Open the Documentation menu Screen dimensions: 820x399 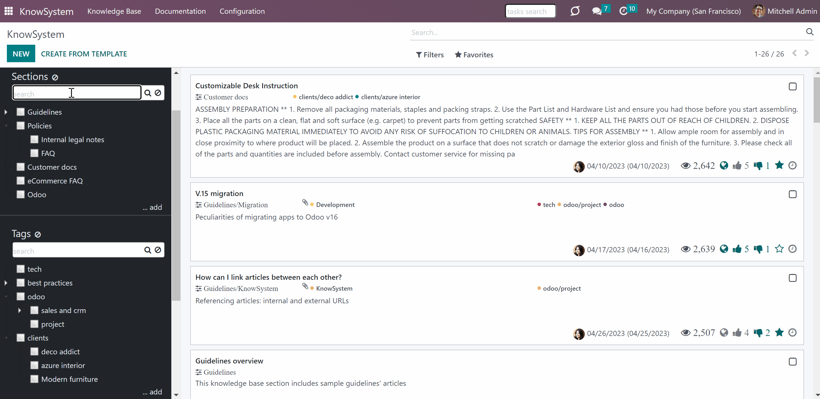(180, 11)
